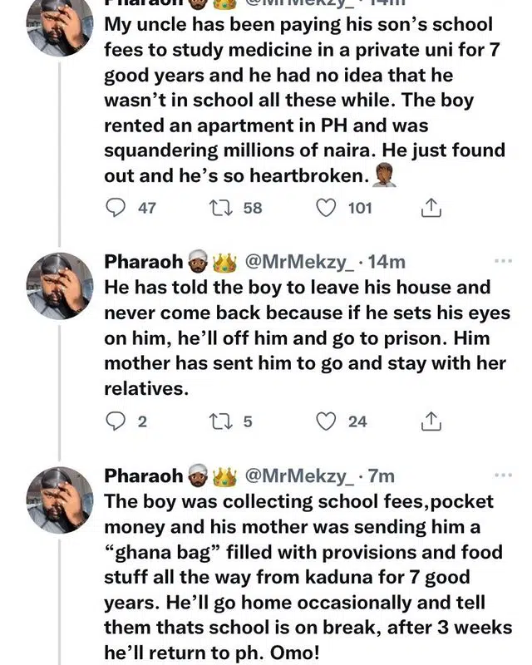Share the tweet about mother's relatives

click(x=431, y=422)
